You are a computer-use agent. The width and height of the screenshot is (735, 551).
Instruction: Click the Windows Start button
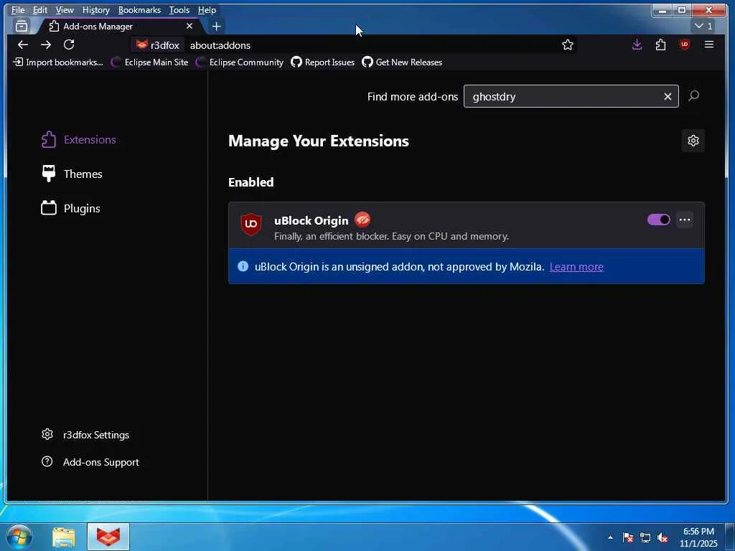point(19,537)
